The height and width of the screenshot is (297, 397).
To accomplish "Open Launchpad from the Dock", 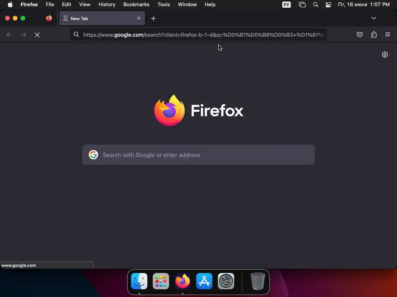I will pos(161,281).
